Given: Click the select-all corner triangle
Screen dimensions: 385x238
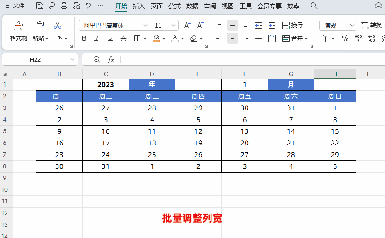Looking at the screenshot, I should (5, 74).
